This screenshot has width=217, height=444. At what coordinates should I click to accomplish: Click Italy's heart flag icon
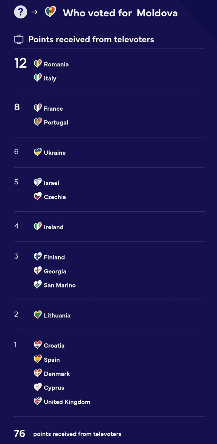(38, 78)
